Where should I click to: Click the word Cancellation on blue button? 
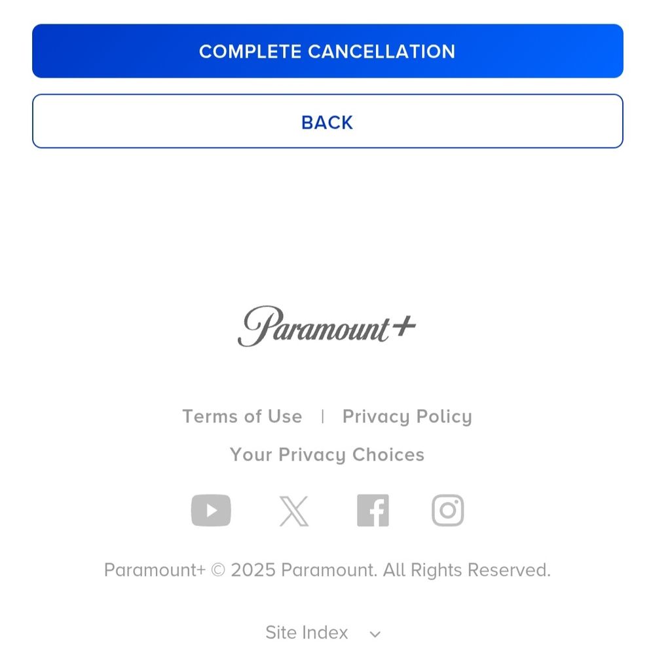click(x=381, y=51)
